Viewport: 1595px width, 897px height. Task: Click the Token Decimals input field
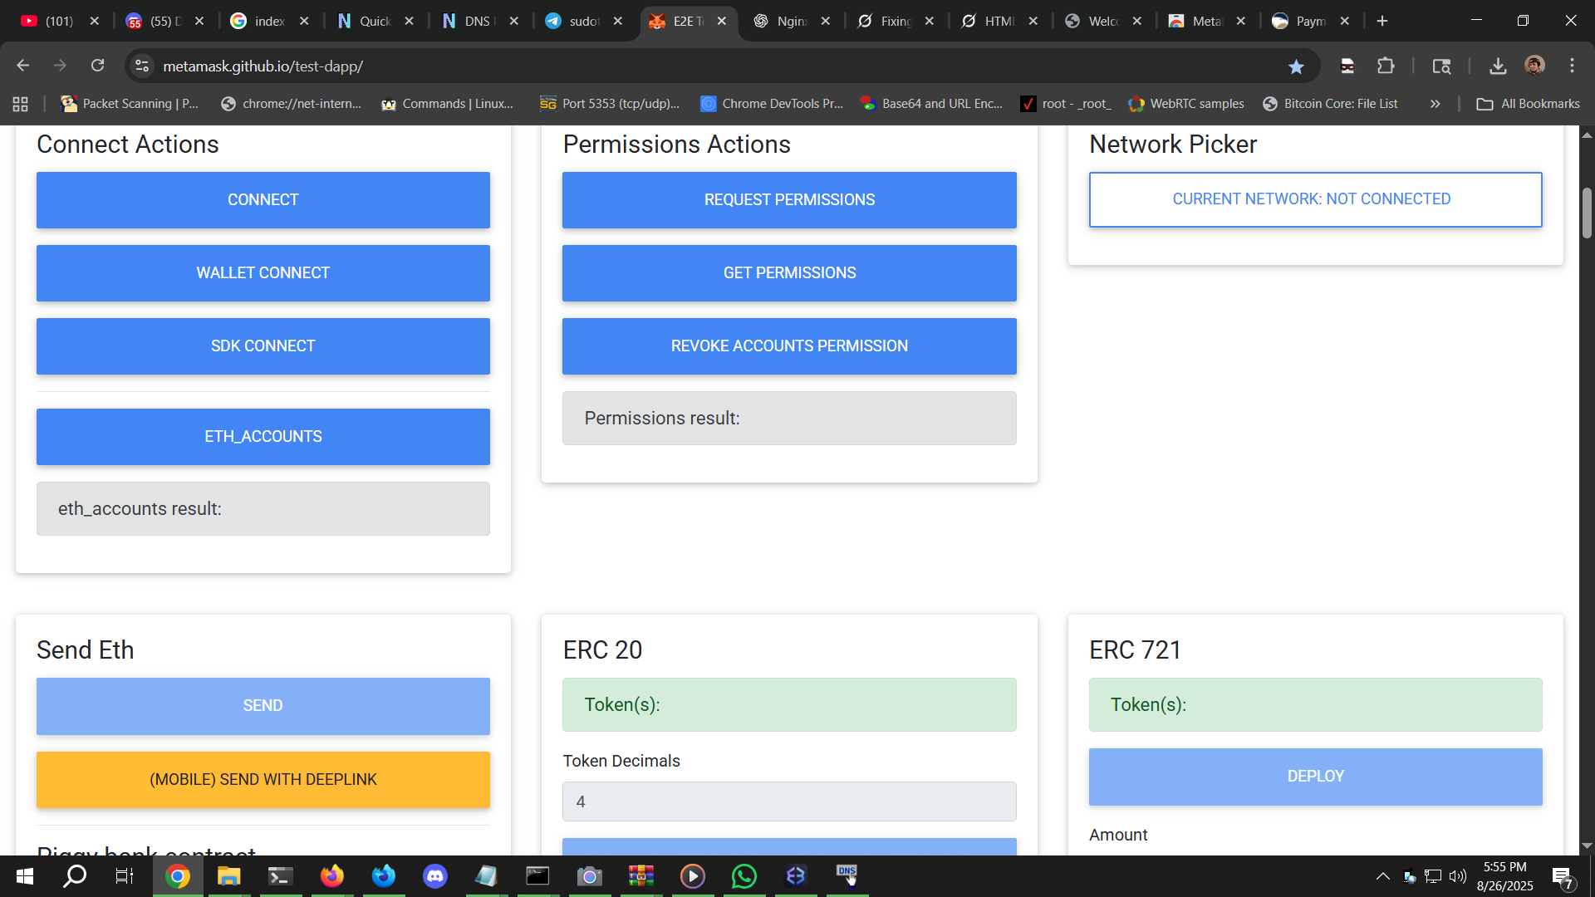(x=789, y=801)
